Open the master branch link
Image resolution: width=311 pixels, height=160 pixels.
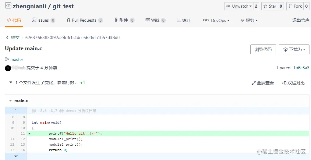(x=17, y=59)
